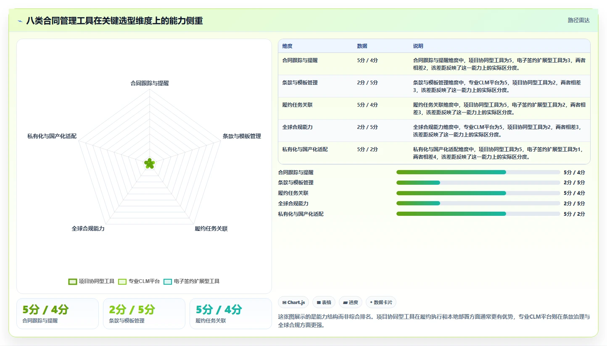Open the Chart.js chip
The width and height of the screenshot is (607, 346).
pos(293,302)
